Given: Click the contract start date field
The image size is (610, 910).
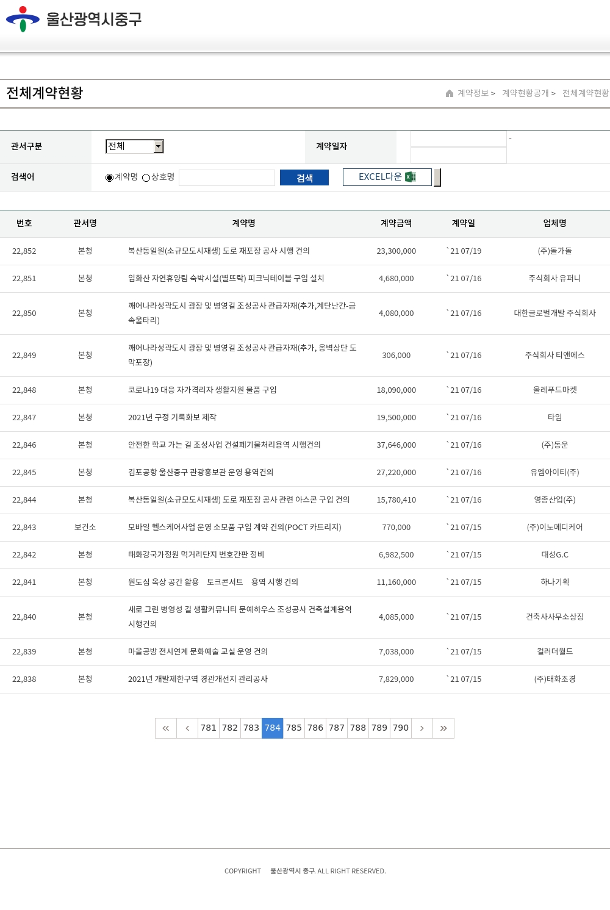Looking at the screenshot, I should point(459,139).
